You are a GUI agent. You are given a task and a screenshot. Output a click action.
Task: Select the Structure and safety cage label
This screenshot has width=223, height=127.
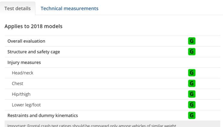pos(34,52)
